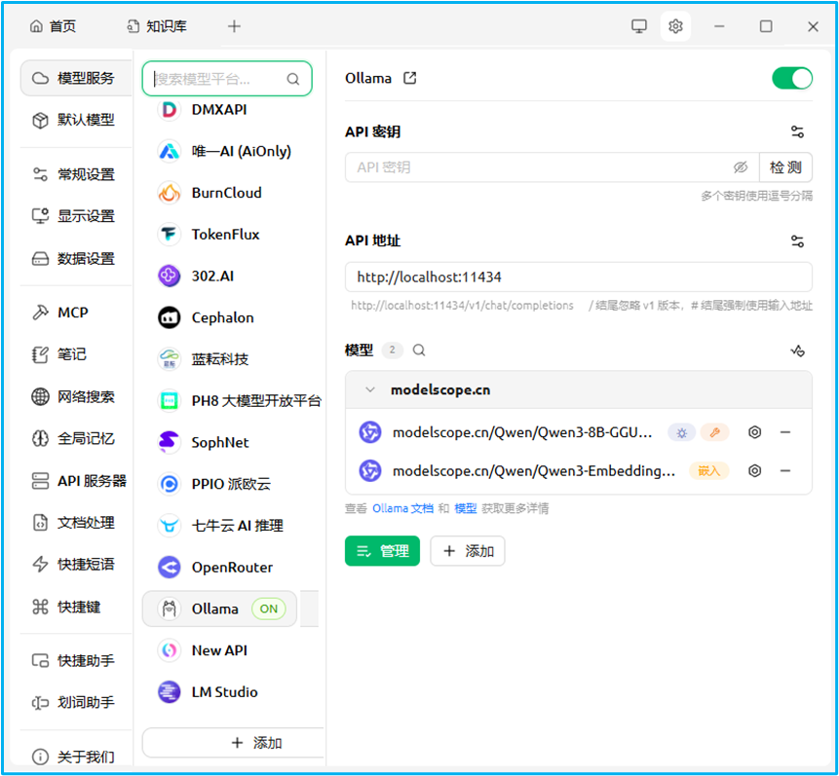839x776 pixels.
Task: Open API address settings slider icon
Action: (x=797, y=241)
